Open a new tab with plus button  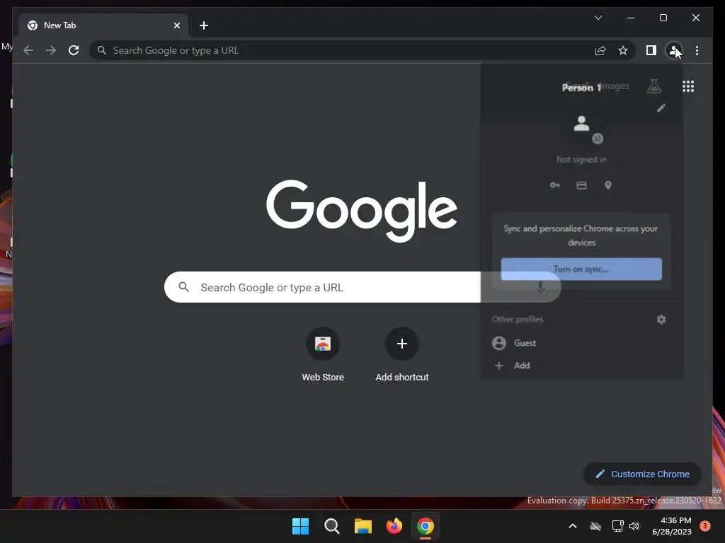pos(204,25)
